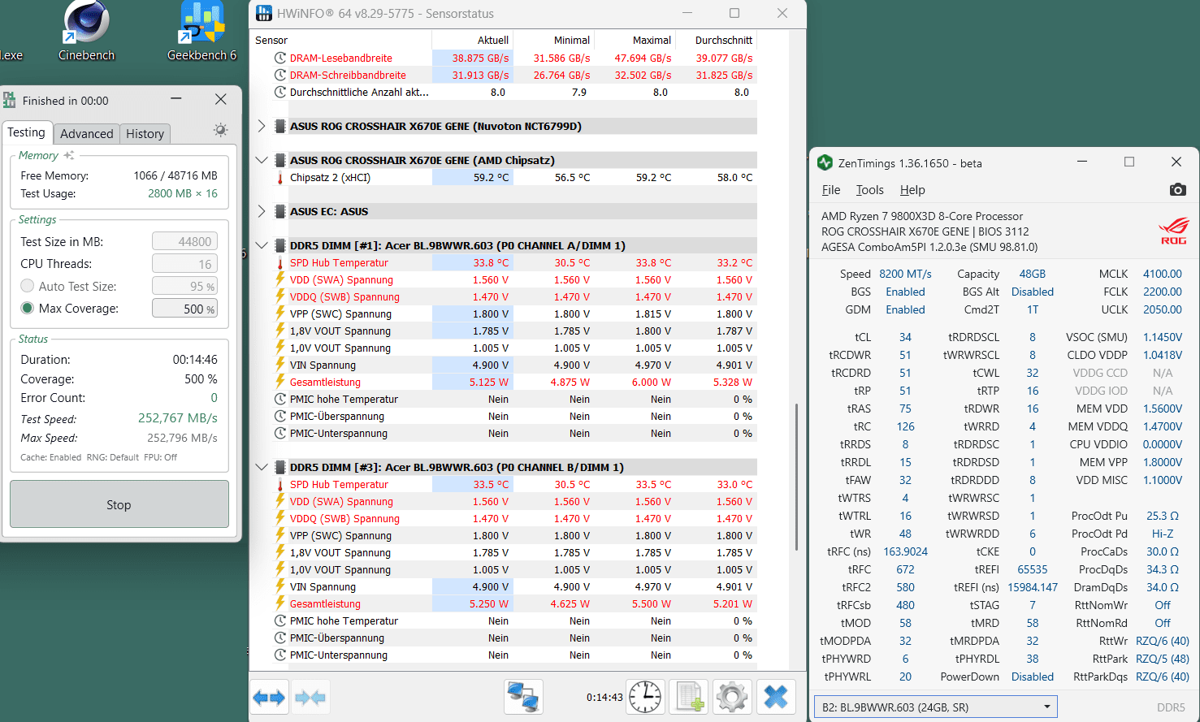Collapse the DDR5 DIMM [#1] sensor group

(261, 245)
